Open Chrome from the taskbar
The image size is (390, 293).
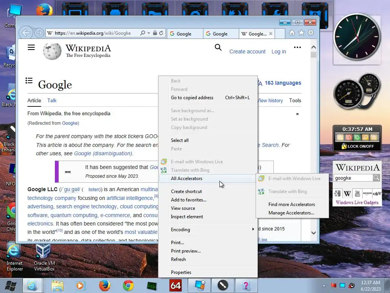128,285
